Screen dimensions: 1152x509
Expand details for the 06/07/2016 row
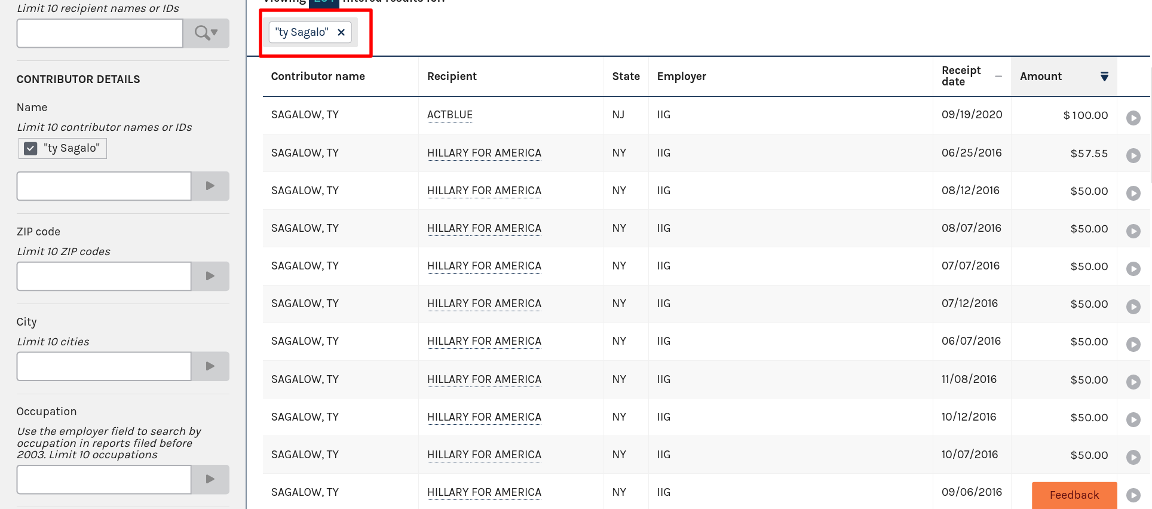1133,344
